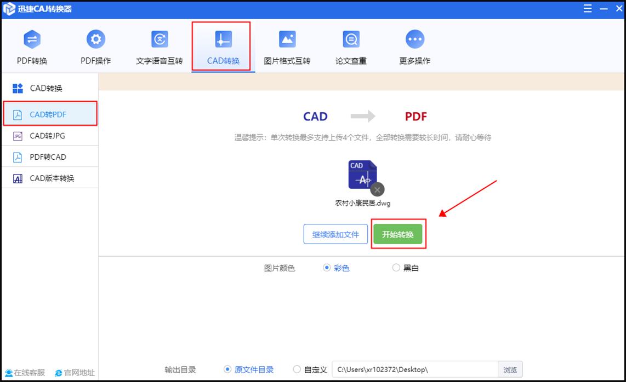This screenshot has height=382, width=626.
Task: Click the output directory path field
Action: [411, 369]
